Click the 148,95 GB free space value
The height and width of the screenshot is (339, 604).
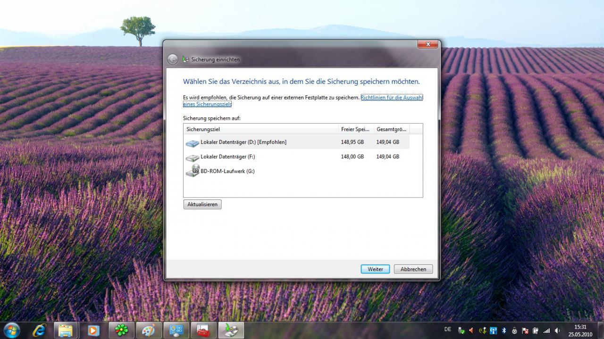[352, 142]
